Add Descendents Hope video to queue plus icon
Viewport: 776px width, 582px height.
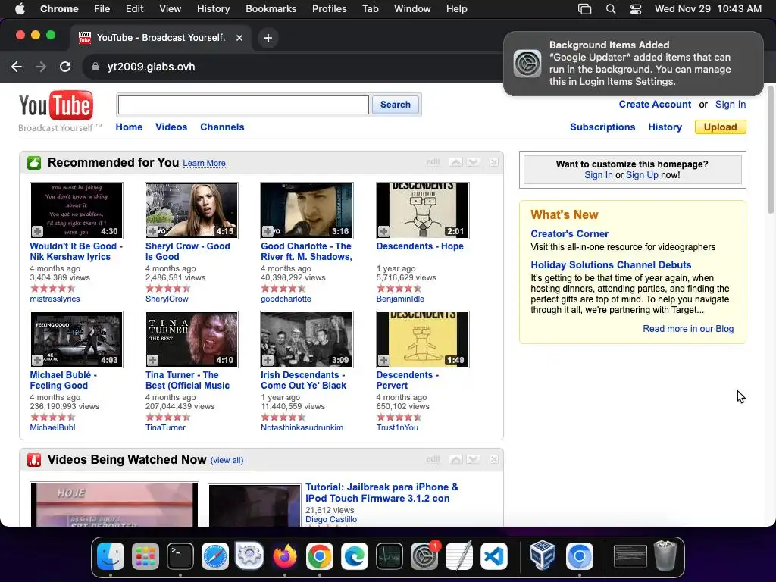(383, 231)
